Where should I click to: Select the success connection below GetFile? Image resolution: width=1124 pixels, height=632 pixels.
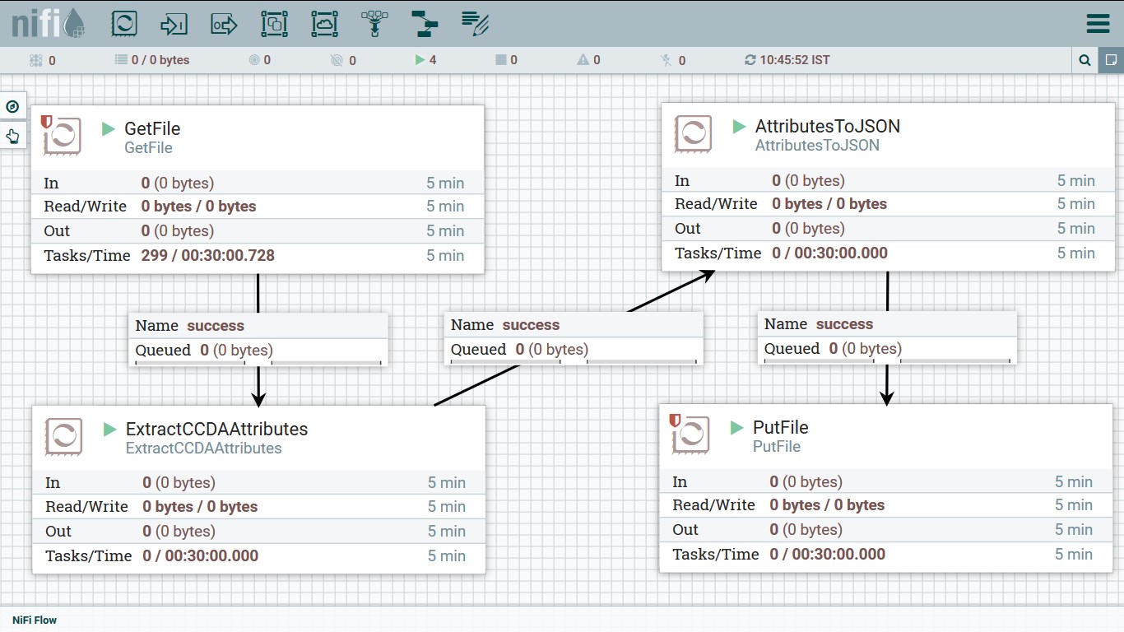click(258, 339)
